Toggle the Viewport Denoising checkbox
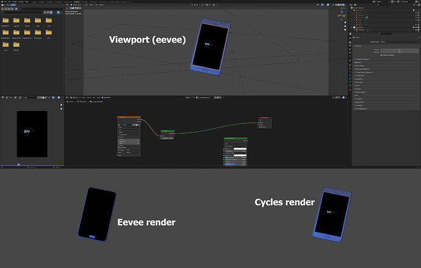This screenshot has height=268, width=421. (381, 55)
